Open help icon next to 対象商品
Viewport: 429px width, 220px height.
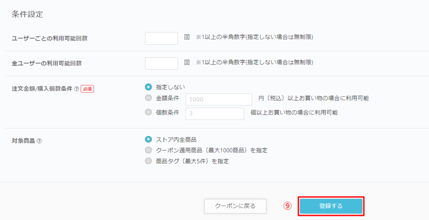click(x=39, y=141)
